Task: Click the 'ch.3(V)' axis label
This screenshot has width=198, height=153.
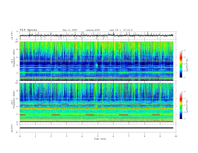Action: [12, 128]
